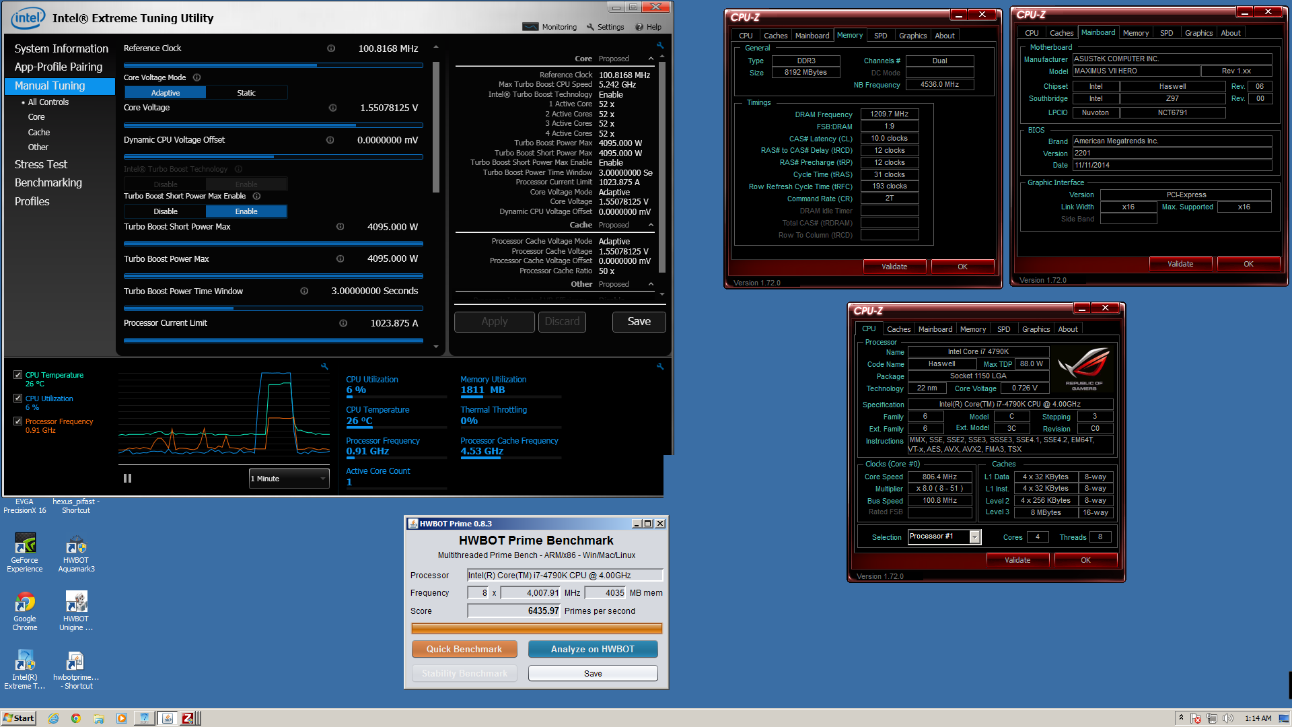Click info icon for Dynamic CPU Voltage Offset

(330, 140)
